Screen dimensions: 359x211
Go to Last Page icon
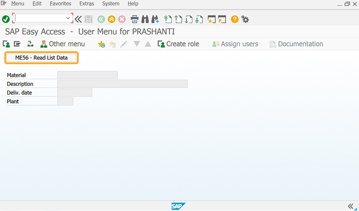[x=199, y=19]
